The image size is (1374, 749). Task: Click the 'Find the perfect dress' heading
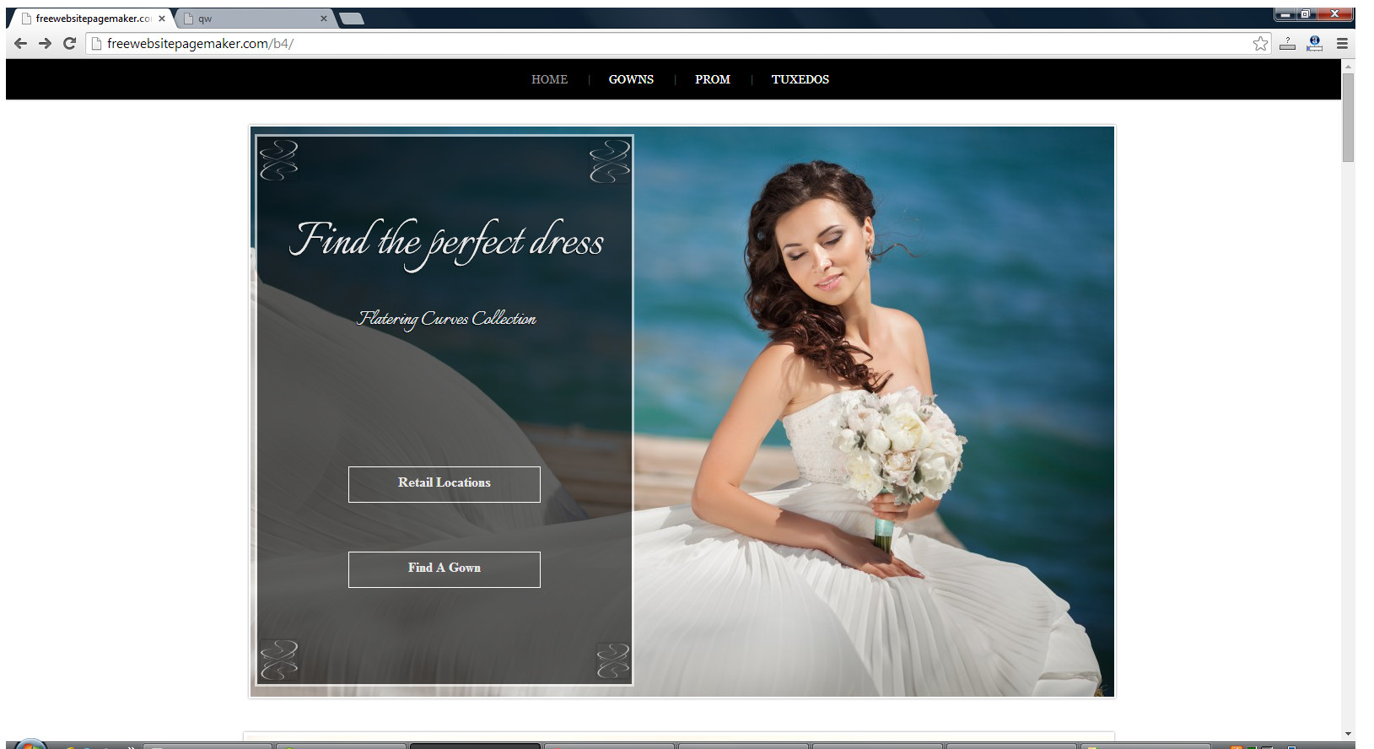coord(446,243)
